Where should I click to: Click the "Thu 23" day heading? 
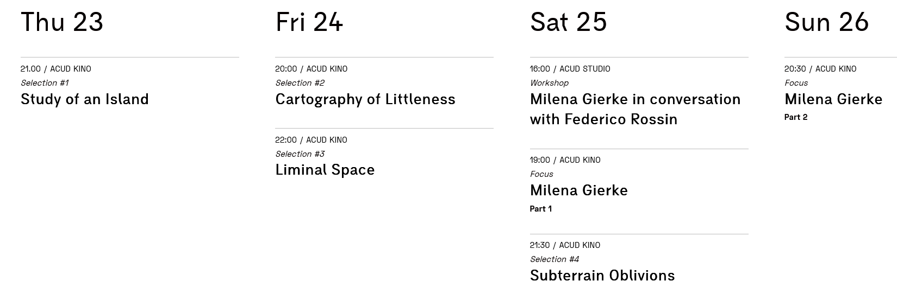pyautogui.click(x=62, y=22)
